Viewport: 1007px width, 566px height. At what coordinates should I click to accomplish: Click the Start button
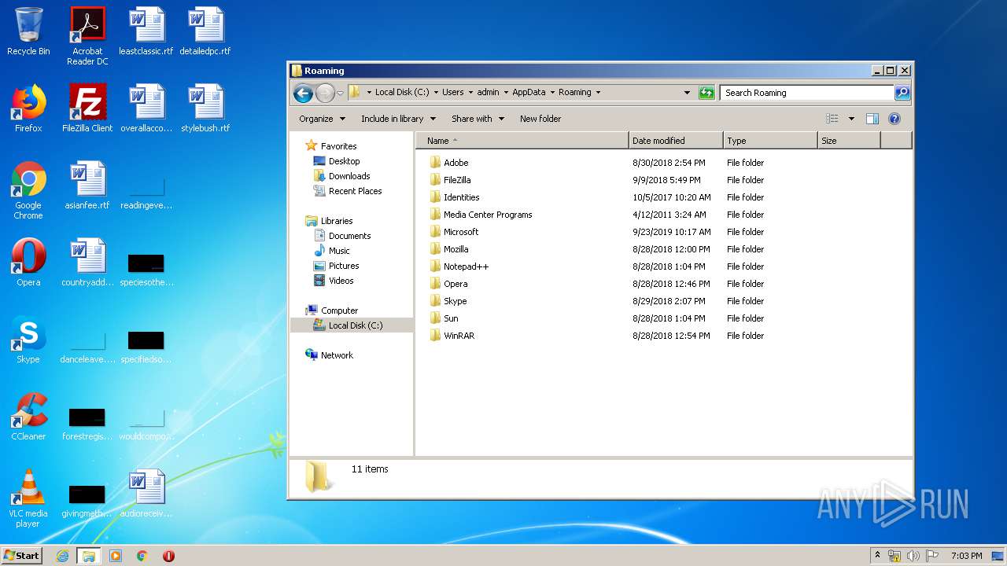[21, 555]
